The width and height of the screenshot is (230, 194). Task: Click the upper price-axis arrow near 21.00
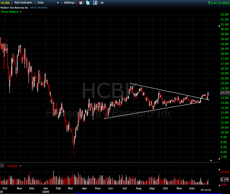[x=219, y=26]
